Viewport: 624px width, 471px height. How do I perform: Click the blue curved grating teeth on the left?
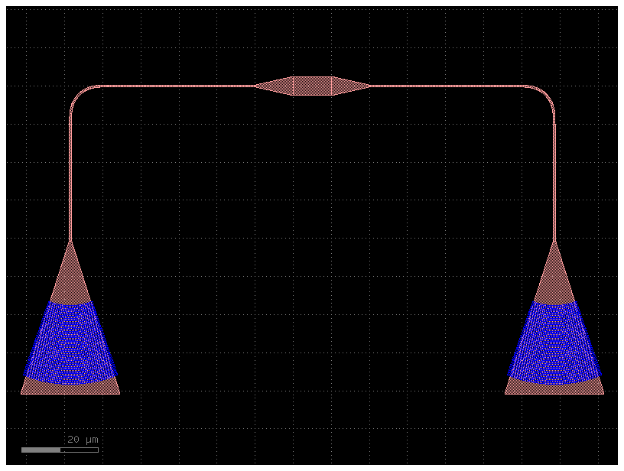(70, 340)
